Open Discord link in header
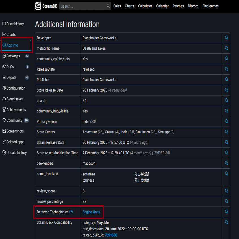The image size is (239, 239). 193,6
